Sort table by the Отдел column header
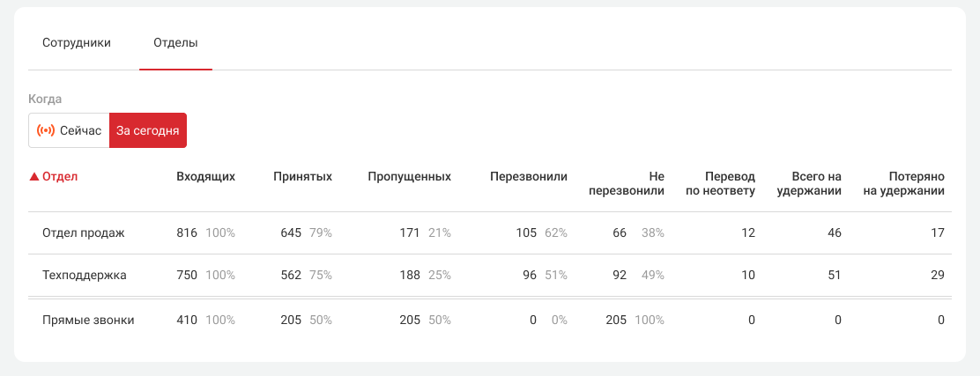Viewport: 980px width, 376px height. [x=60, y=176]
